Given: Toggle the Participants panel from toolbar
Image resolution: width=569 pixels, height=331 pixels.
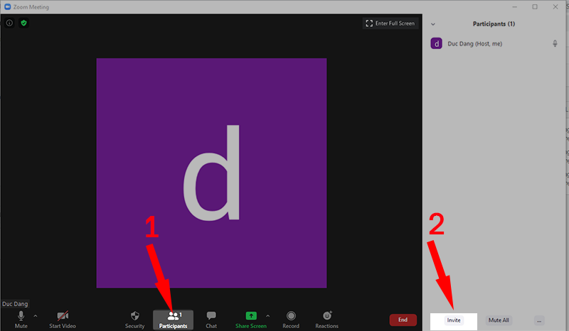Looking at the screenshot, I should point(173,319).
